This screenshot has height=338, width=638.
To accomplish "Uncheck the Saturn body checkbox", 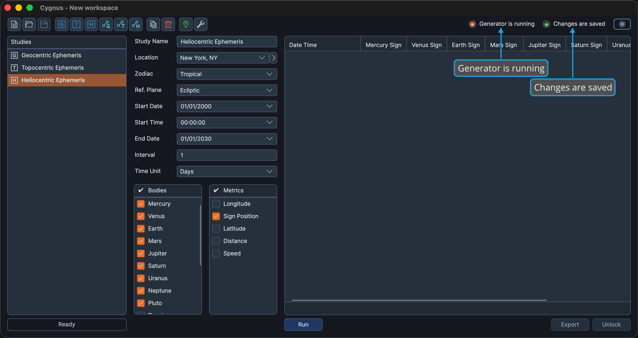I will coord(141,266).
